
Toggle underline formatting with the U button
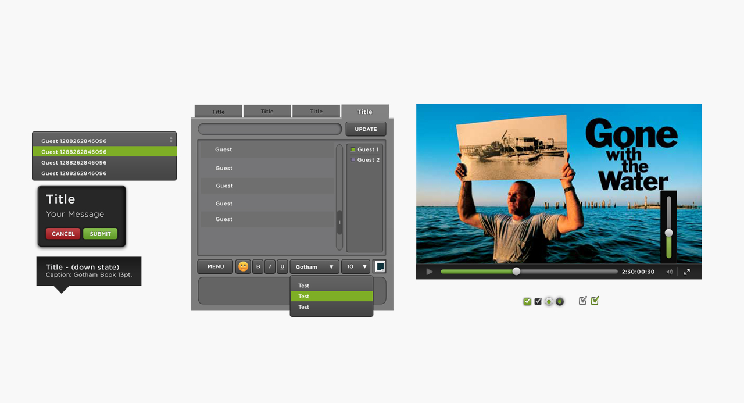pyautogui.click(x=282, y=266)
